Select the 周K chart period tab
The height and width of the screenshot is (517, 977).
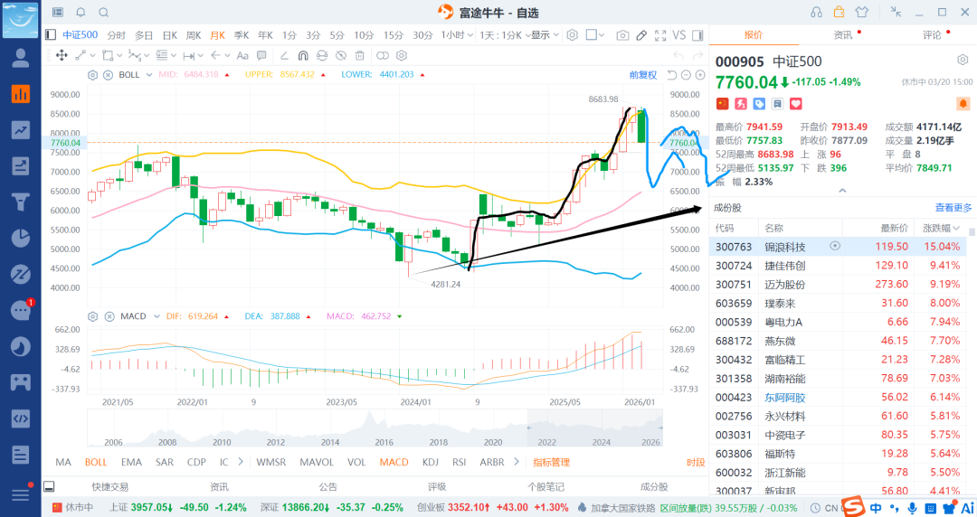(194, 35)
